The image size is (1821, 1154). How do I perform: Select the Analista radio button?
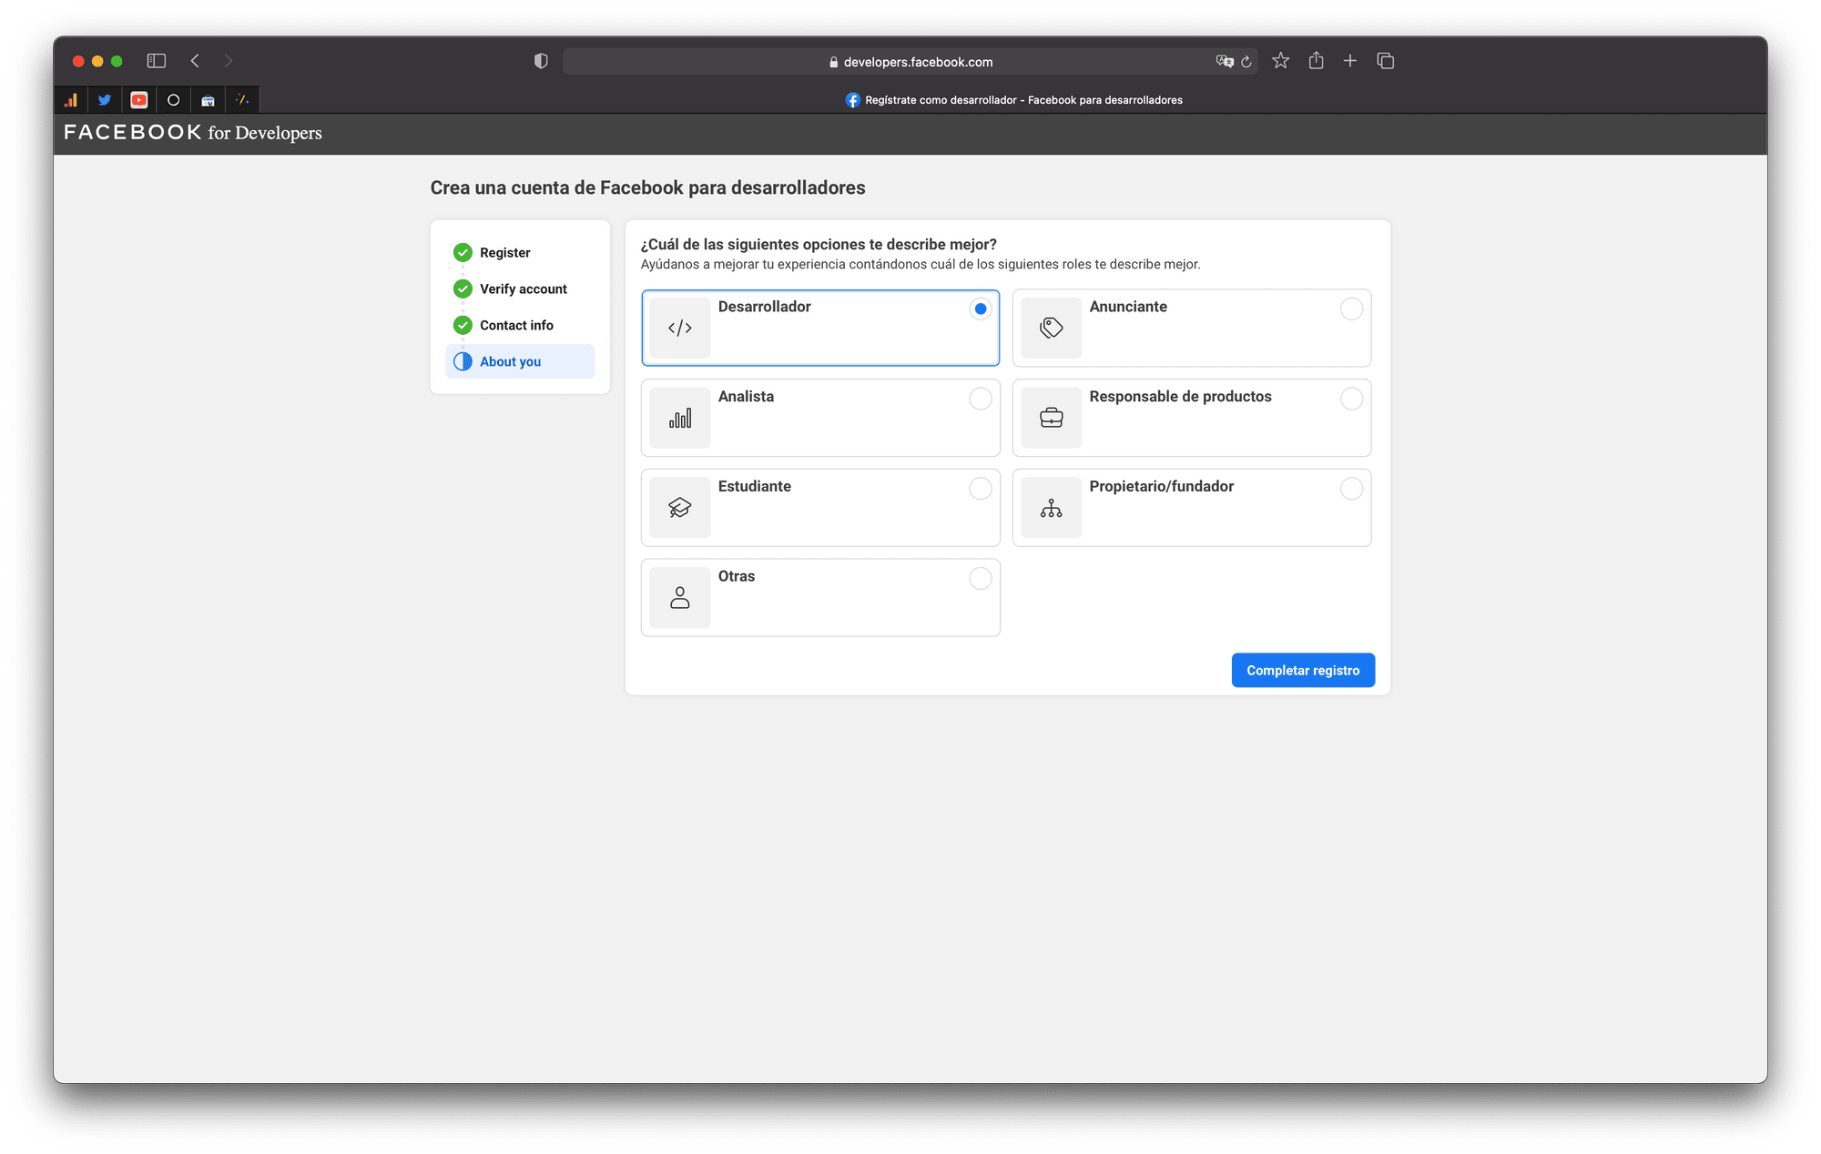(x=981, y=399)
